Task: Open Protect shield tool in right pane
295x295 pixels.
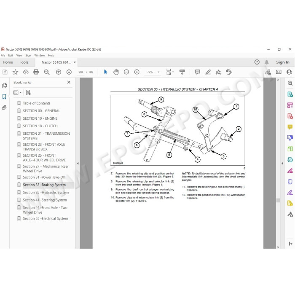Action: pyautogui.click(x=290, y=182)
